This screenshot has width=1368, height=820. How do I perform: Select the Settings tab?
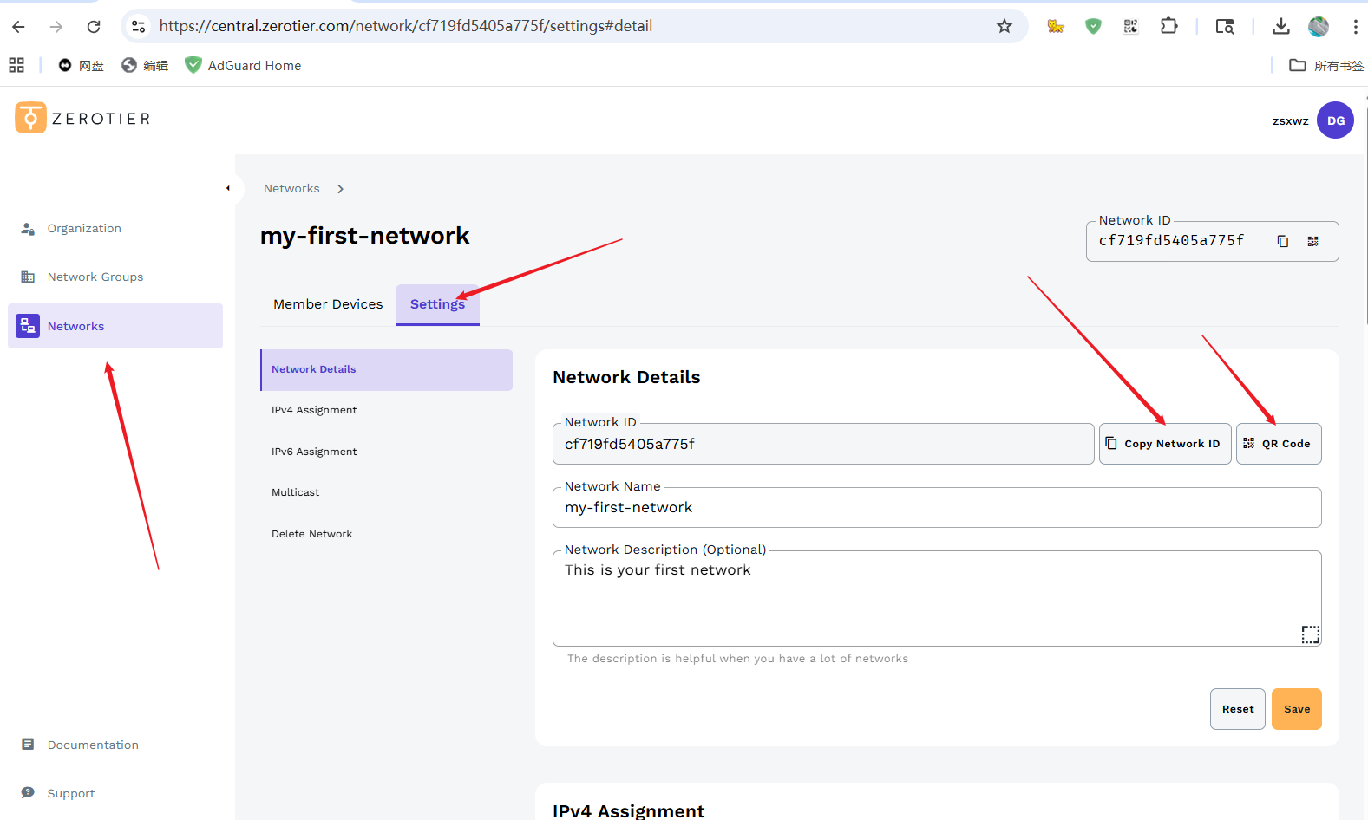point(437,304)
